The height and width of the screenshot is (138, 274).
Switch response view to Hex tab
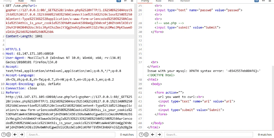pos(171,1)
